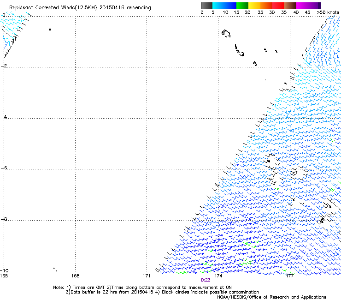Click the Rapidscat Corrected Winds title text
The image size is (341, 300).
(80, 8)
